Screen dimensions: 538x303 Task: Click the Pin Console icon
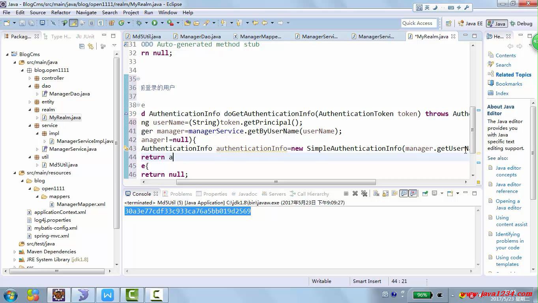[x=425, y=194]
